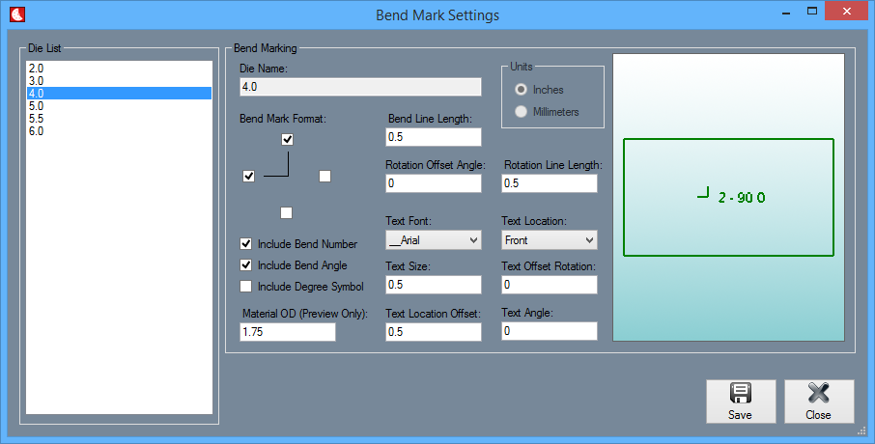Image resolution: width=875 pixels, height=444 pixels.
Task: Toggle the top bend mark format checkbox
Action: tap(288, 139)
